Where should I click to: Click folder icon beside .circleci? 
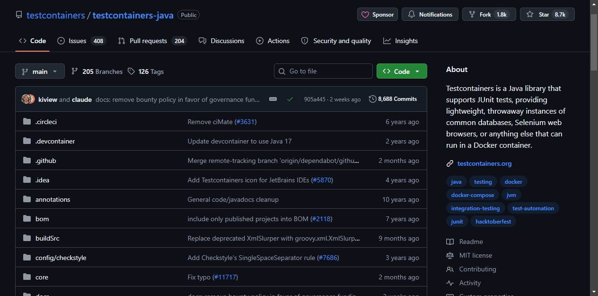point(27,122)
